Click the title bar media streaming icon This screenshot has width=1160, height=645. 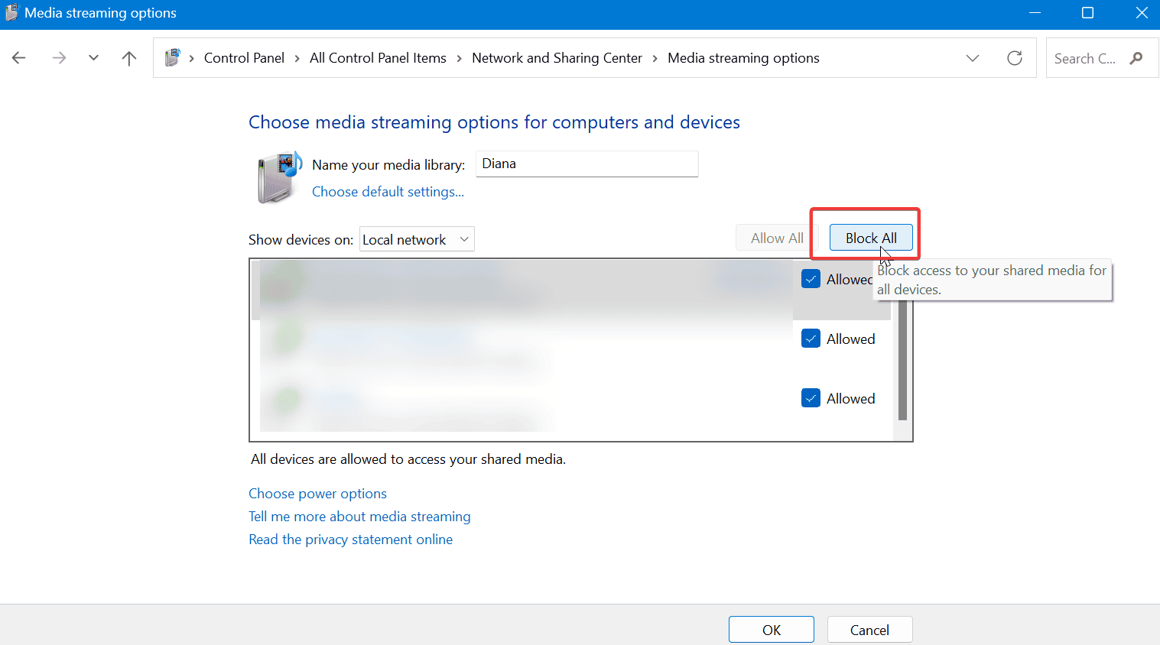click(x=11, y=13)
